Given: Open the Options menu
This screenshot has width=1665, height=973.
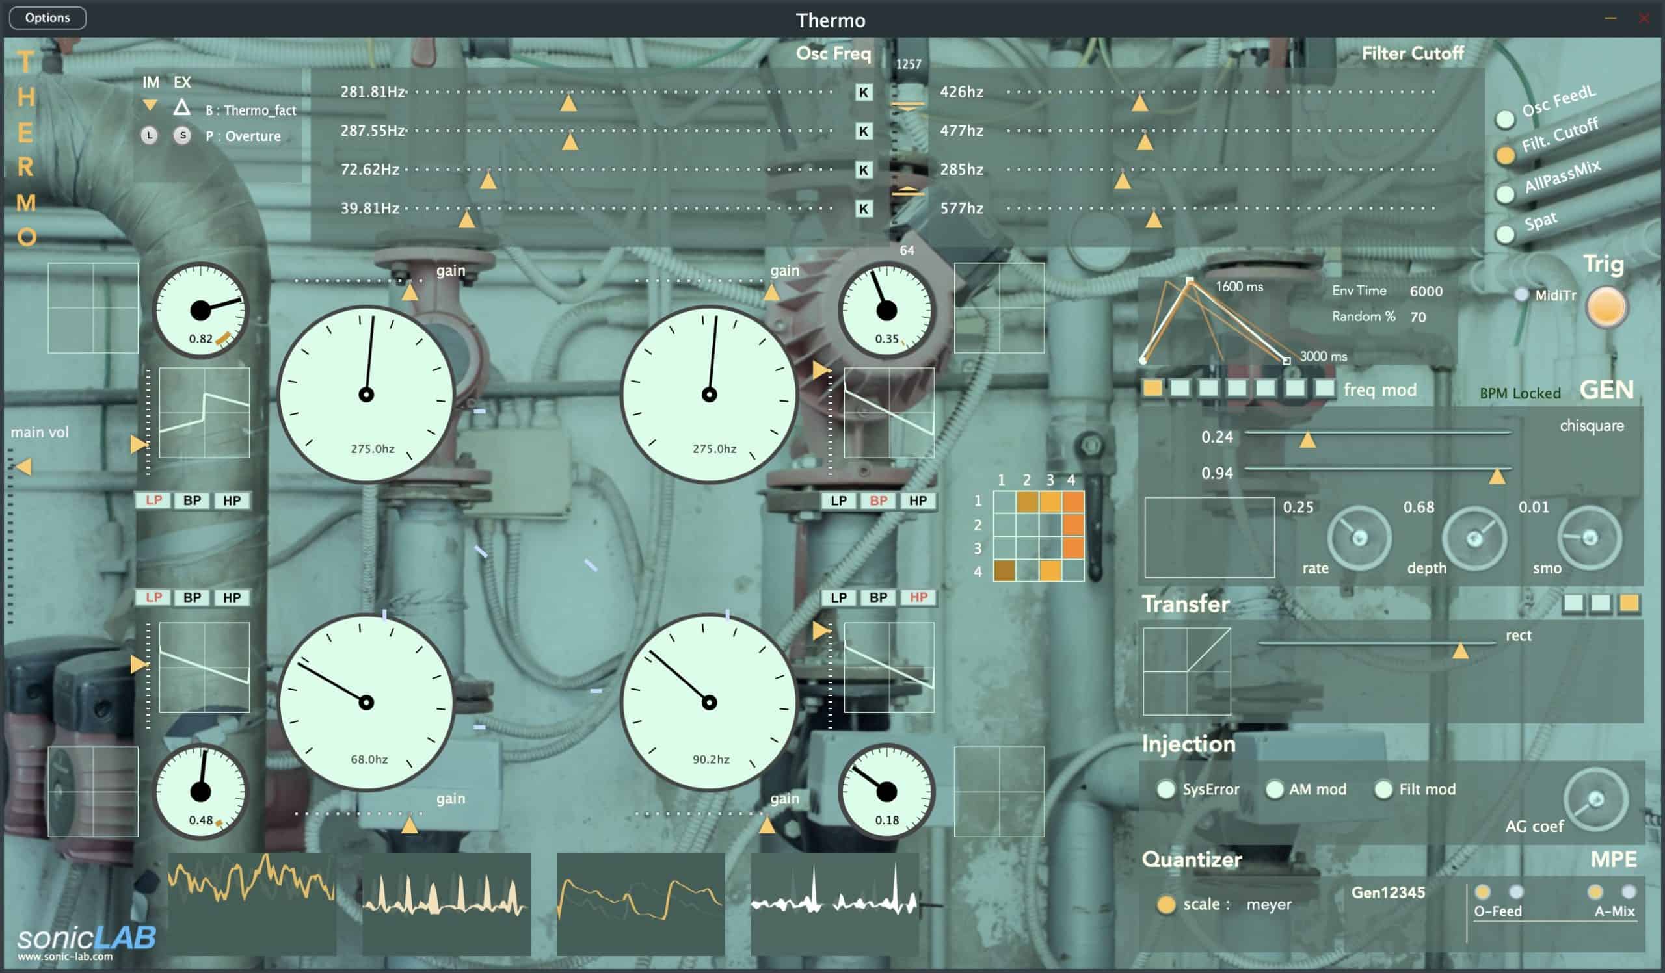Looking at the screenshot, I should click(x=47, y=18).
